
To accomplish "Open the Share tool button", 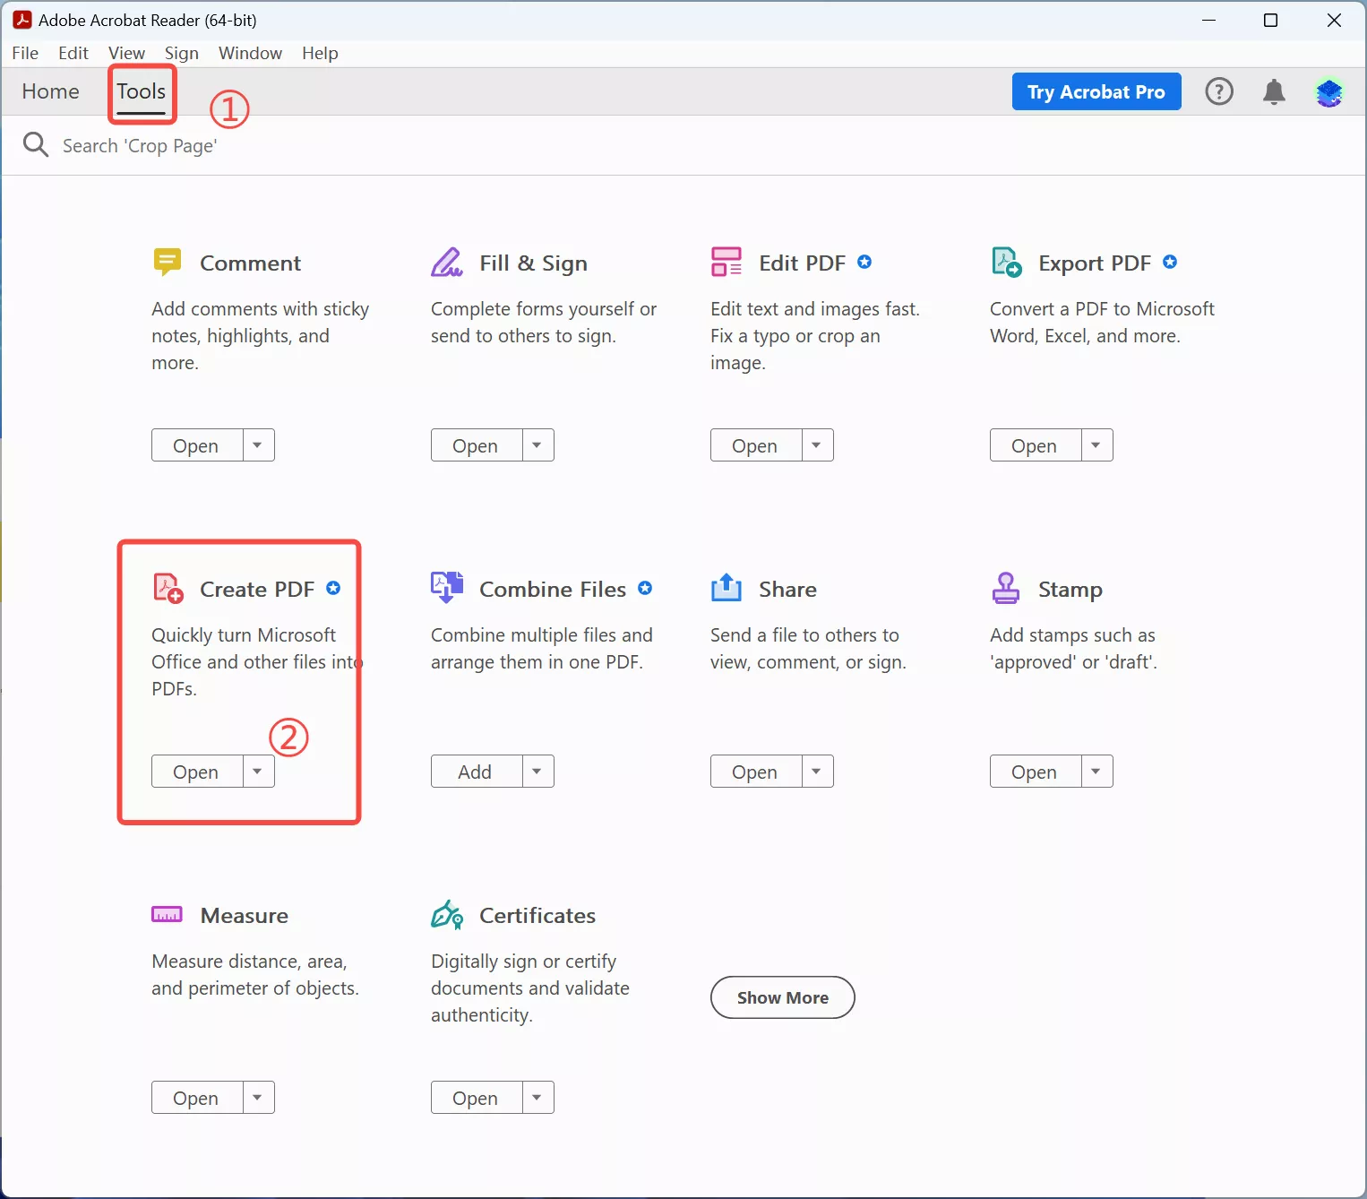I will point(755,772).
